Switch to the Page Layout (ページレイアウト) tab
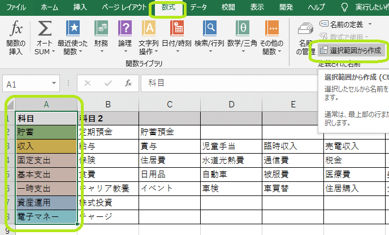Image resolution: width=389 pixels, height=235 pixels. coord(124,7)
